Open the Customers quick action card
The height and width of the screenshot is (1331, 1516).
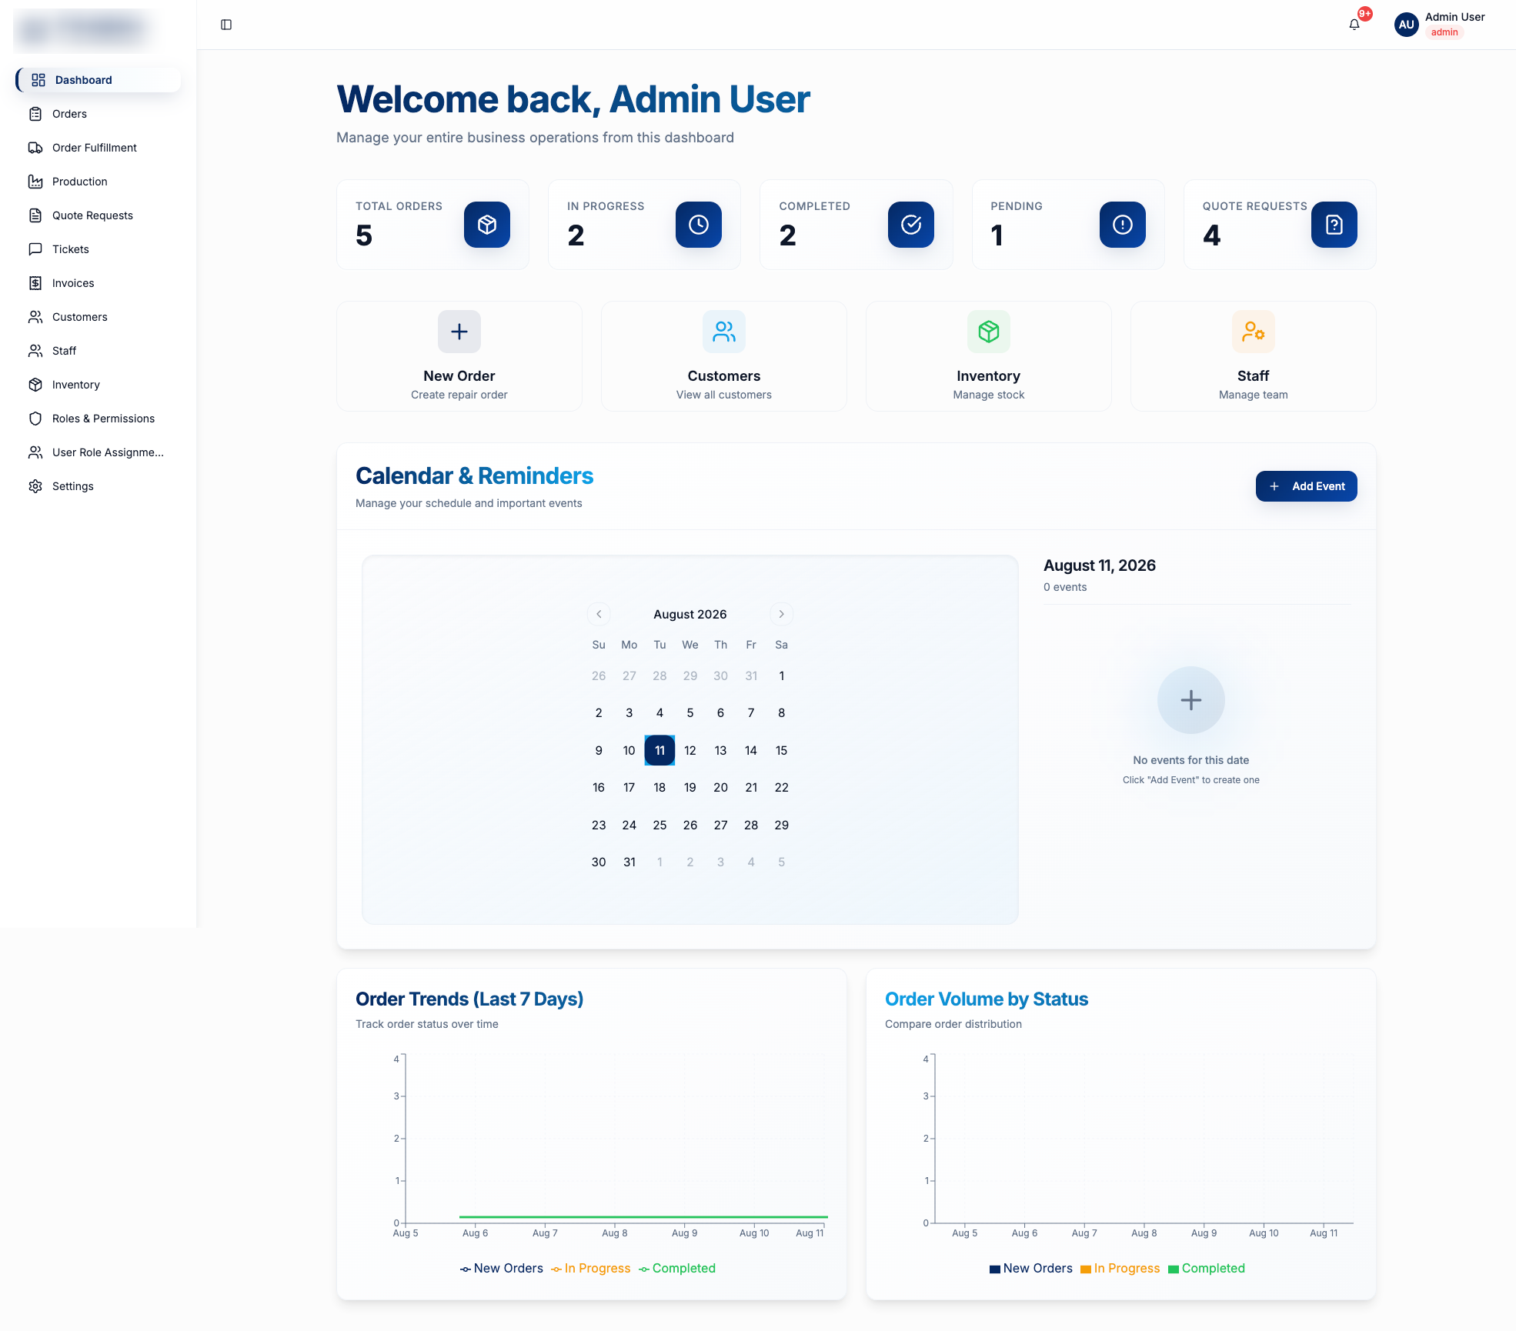[x=724, y=356]
